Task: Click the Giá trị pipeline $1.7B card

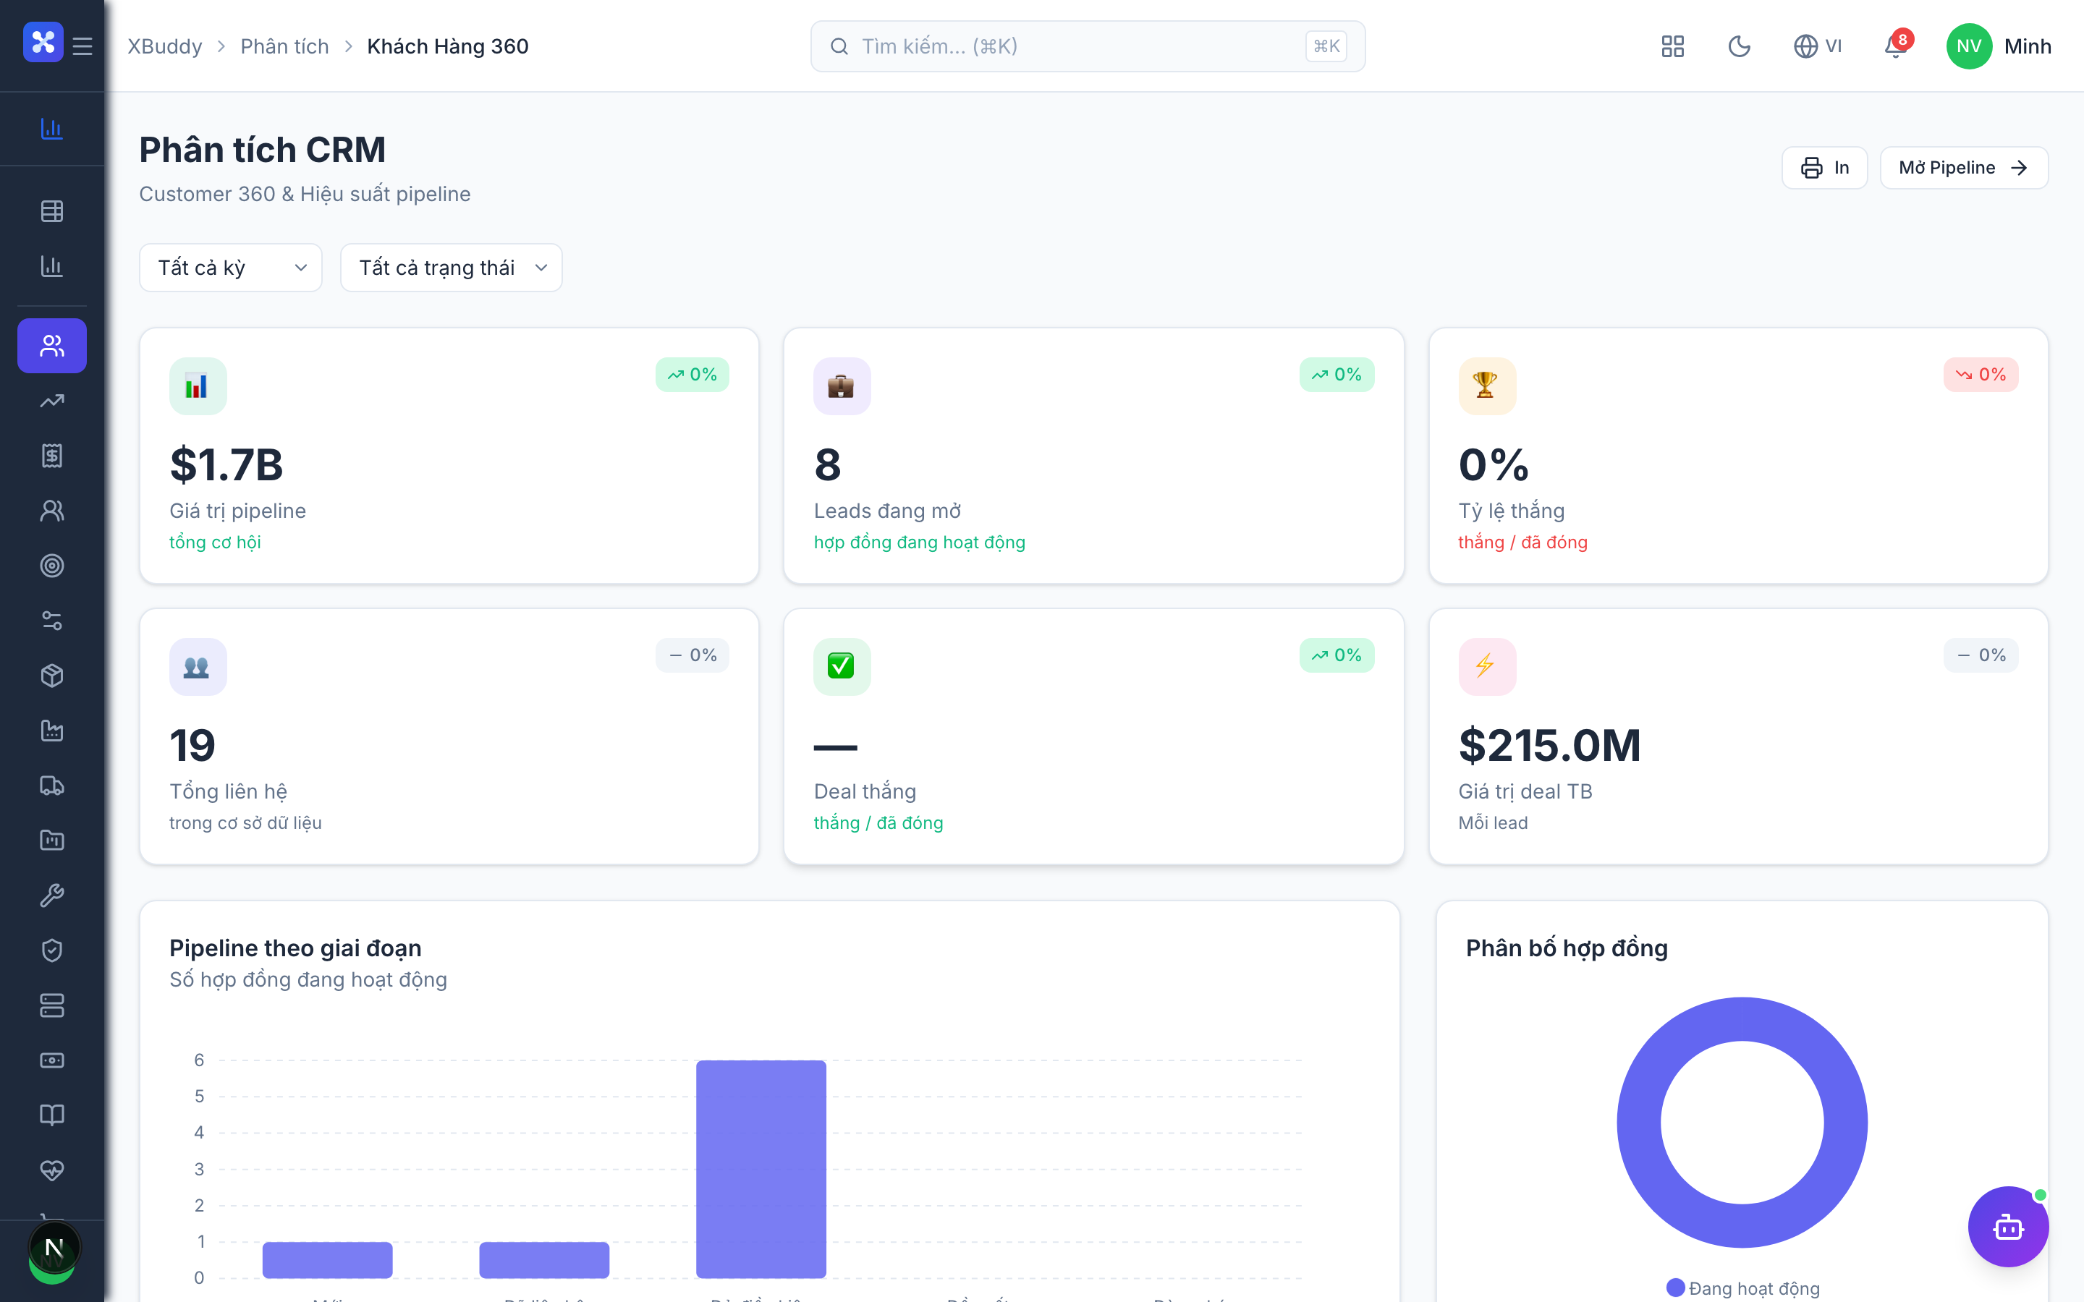Action: (x=449, y=456)
